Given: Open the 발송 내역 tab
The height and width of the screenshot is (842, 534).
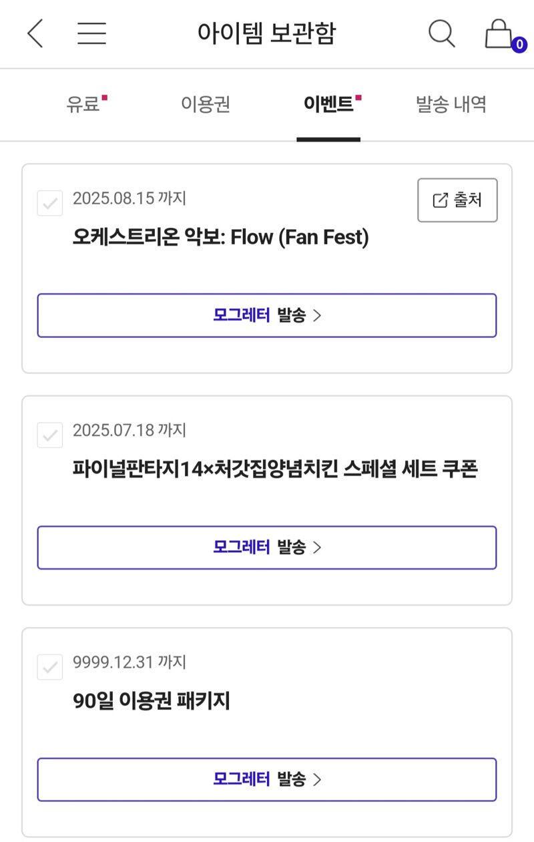Looking at the screenshot, I should (x=451, y=105).
